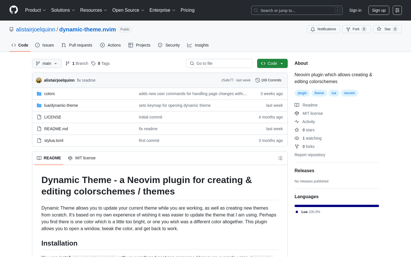Image resolution: width=411 pixels, height=257 pixels.
Task: Star the dynamic-theme.nvim repository
Action: pyautogui.click(x=387, y=29)
